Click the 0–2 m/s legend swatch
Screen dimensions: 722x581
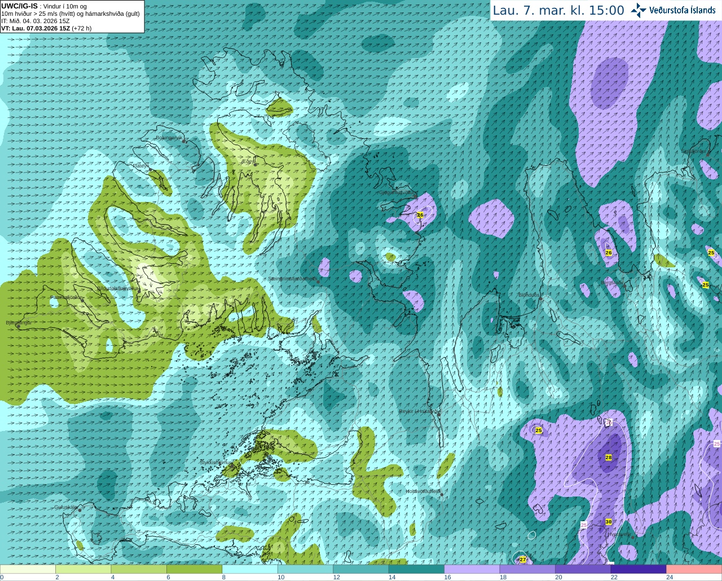(x=28, y=569)
